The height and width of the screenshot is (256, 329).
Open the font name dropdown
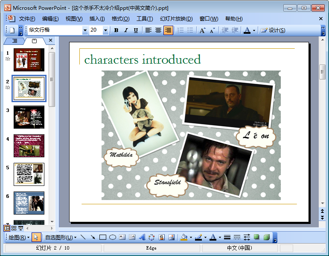[85, 30]
